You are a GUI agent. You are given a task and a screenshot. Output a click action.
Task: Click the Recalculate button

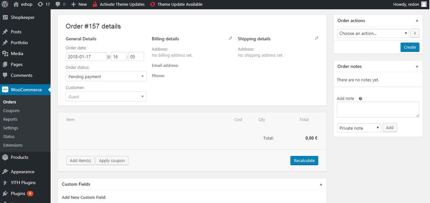coord(304,161)
